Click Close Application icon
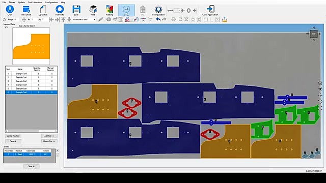The image size is (326, 183). [210, 10]
